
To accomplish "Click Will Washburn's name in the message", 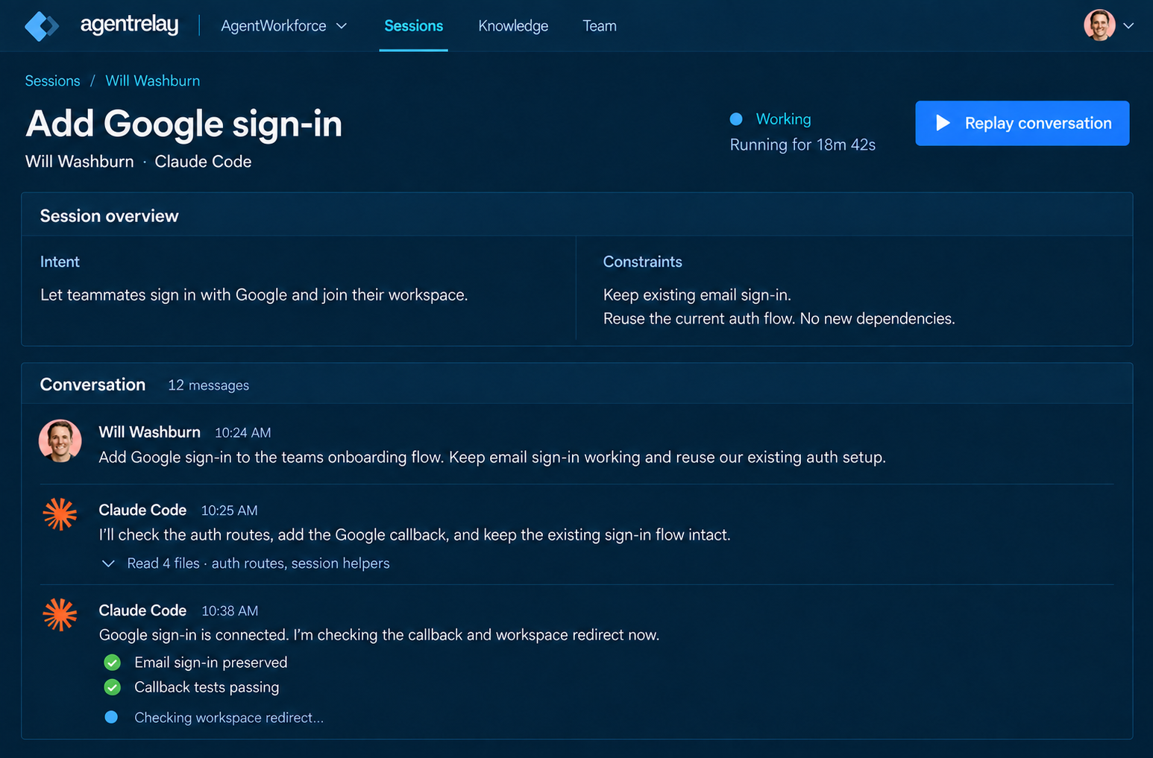I will (149, 432).
